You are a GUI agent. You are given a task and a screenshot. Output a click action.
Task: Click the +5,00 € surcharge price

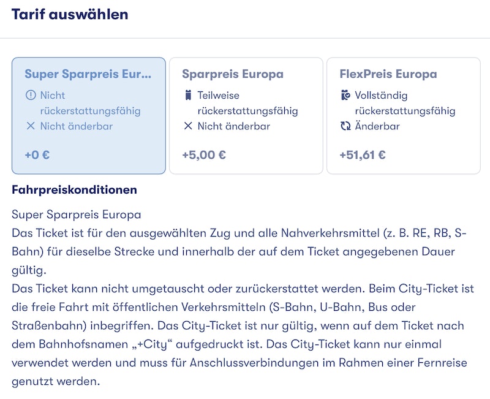(204, 155)
